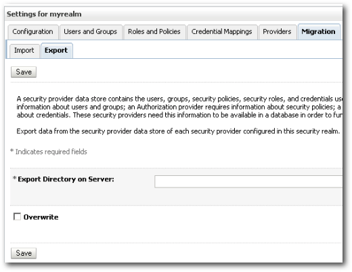Open the Configuration tab

pyautogui.click(x=33, y=32)
